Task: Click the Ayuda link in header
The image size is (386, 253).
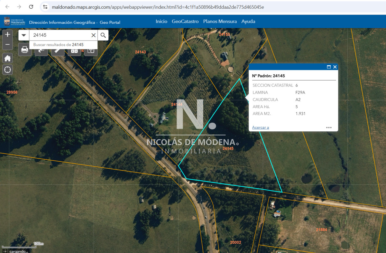Action: point(248,22)
